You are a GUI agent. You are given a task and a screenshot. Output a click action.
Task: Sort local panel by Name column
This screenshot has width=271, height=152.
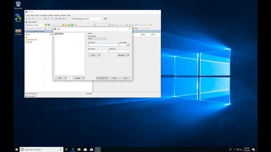click(28, 35)
